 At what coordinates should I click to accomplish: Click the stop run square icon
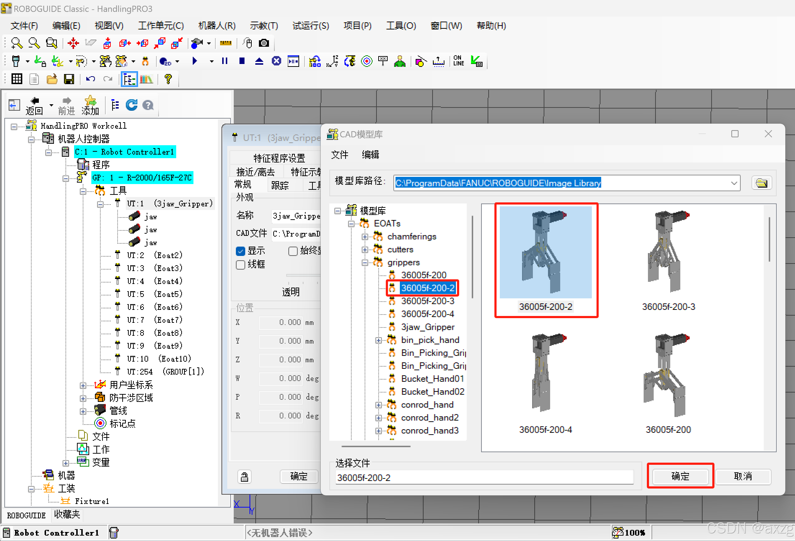pyautogui.click(x=242, y=61)
